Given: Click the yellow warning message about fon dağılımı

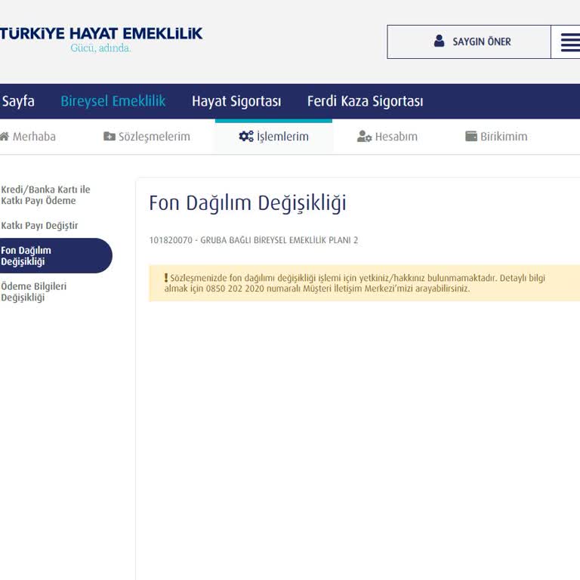Looking at the screenshot, I should [x=364, y=283].
